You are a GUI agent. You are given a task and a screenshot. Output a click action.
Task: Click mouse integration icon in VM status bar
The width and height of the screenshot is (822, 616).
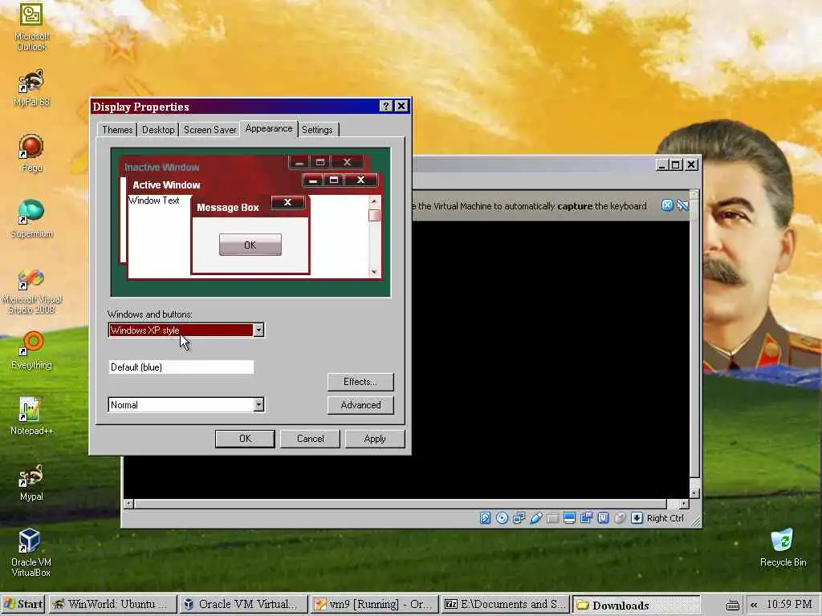click(x=620, y=518)
